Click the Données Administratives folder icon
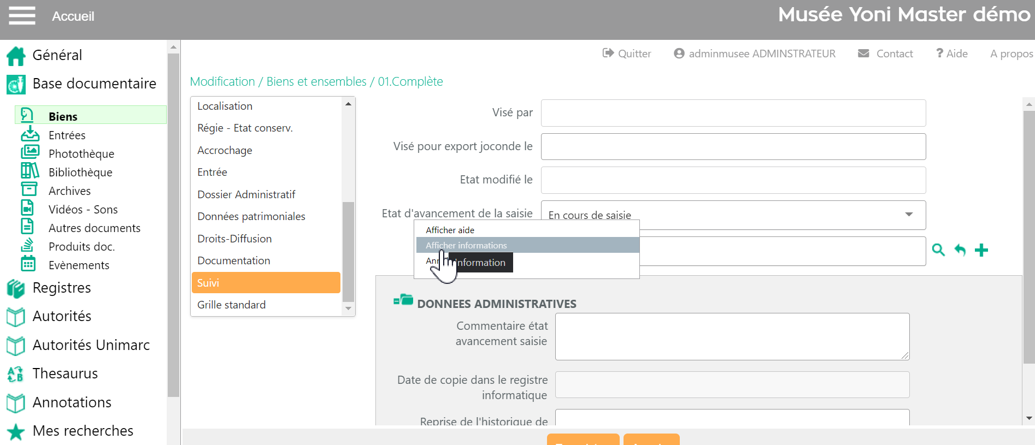Screen dimensions: 1035x445 [x=404, y=300]
